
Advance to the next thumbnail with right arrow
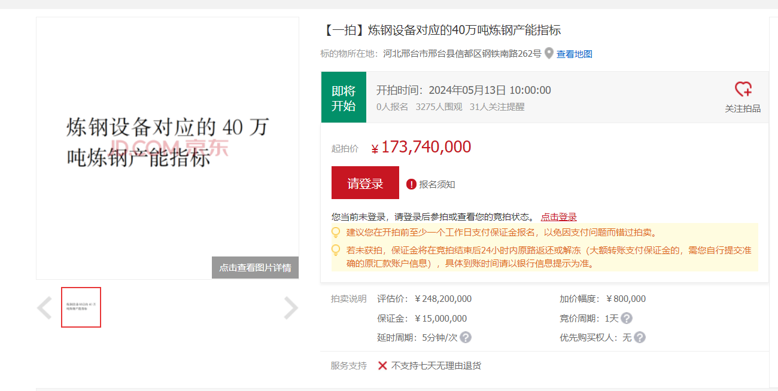pos(290,308)
